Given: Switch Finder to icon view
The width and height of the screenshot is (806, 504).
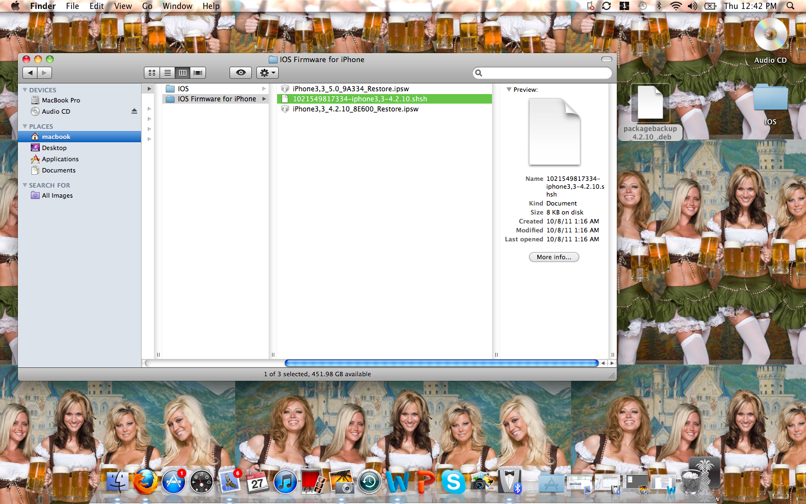Looking at the screenshot, I should (x=152, y=73).
